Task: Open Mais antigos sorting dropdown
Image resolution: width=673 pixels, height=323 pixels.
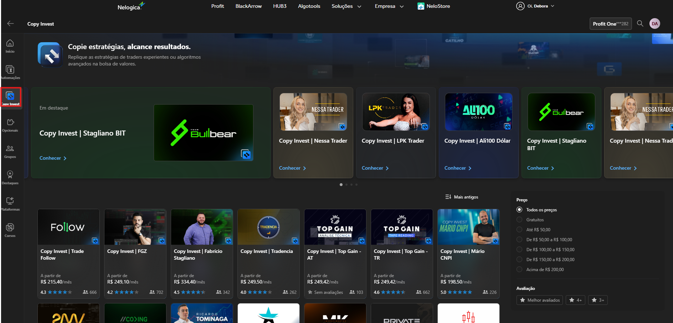Action: tap(462, 197)
